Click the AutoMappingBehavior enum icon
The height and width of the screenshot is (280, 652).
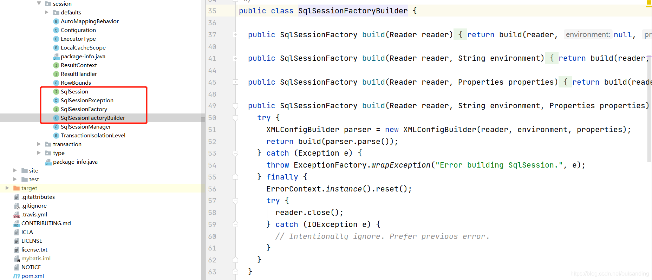pyautogui.click(x=56, y=21)
